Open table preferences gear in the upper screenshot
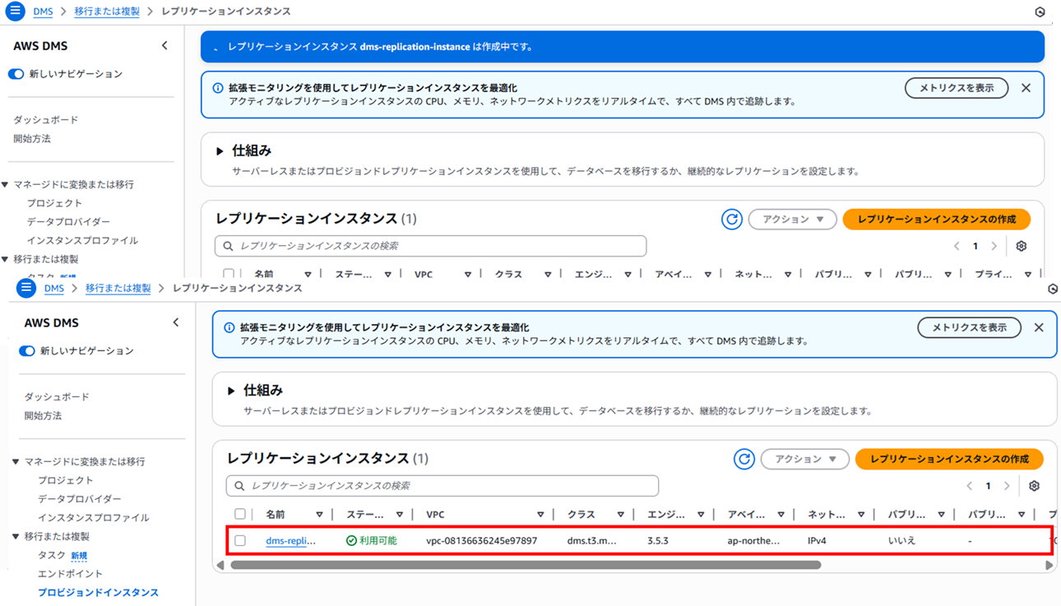This screenshot has width=1061, height=606. point(1022,246)
